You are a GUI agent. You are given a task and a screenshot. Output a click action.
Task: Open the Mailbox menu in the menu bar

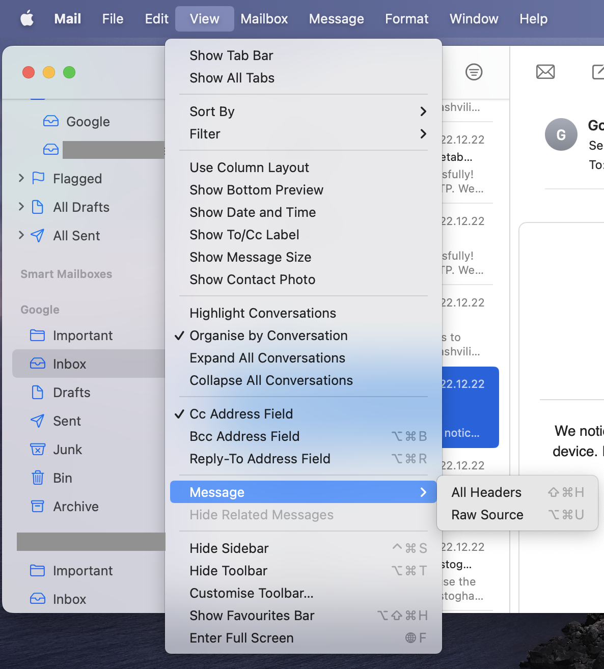click(264, 18)
